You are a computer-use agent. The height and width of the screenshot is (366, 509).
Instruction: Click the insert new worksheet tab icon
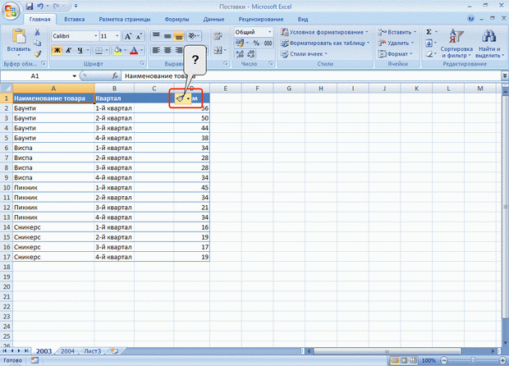[115, 350]
